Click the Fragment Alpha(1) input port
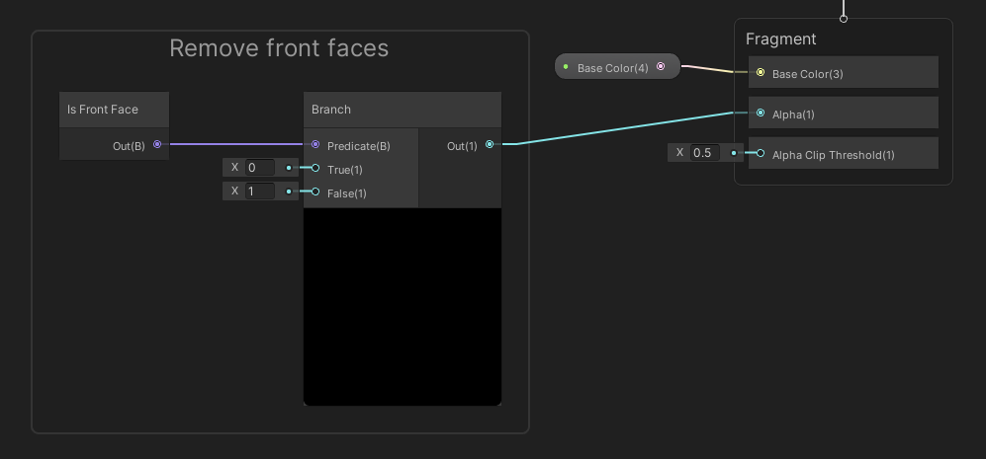This screenshot has width=986, height=459. (x=761, y=114)
